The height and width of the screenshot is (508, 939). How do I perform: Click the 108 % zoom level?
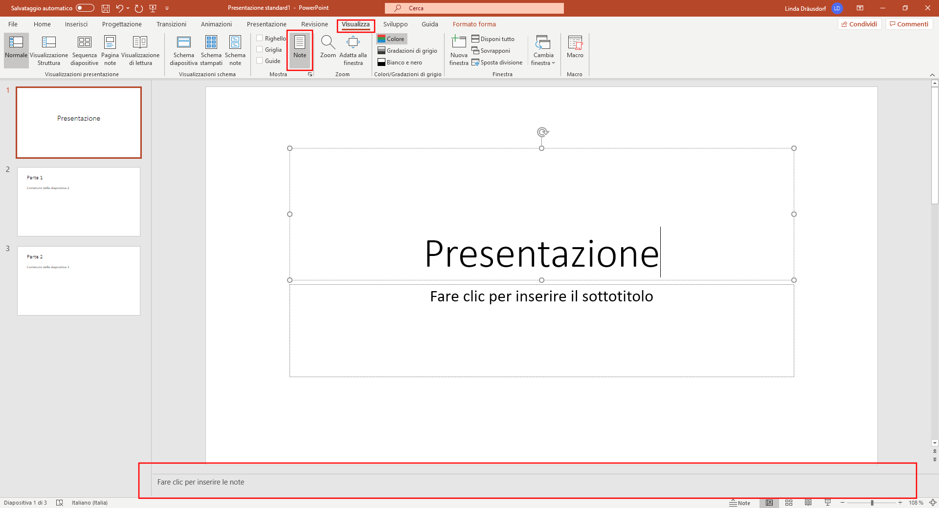[916, 503]
